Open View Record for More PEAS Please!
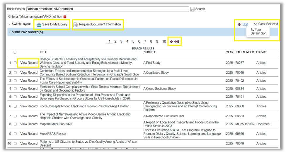 point(29,134)
